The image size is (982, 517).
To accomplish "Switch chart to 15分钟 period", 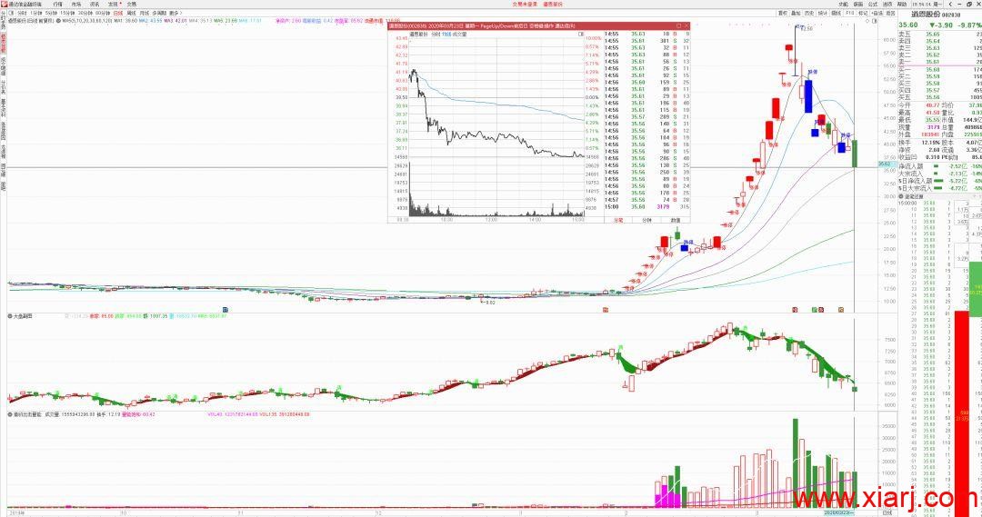I will [x=67, y=13].
